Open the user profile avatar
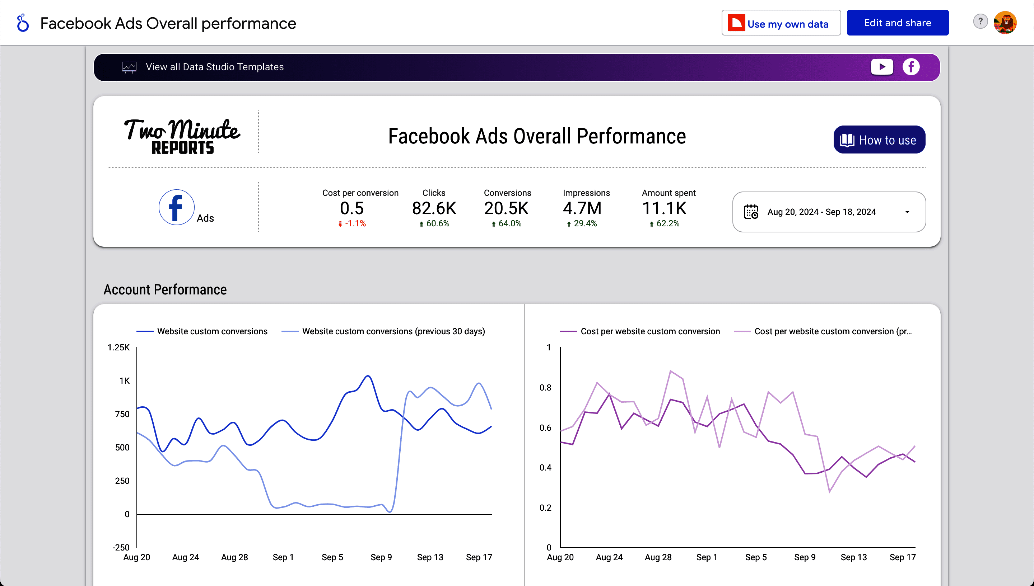 tap(1005, 23)
